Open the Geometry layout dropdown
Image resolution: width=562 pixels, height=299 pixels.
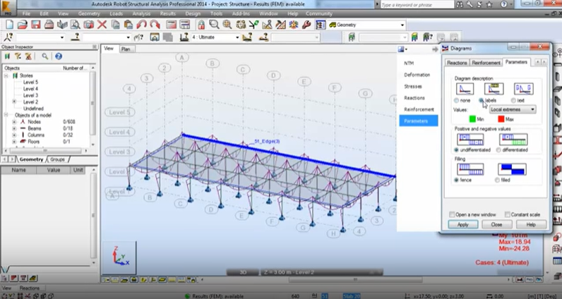click(x=402, y=25)
